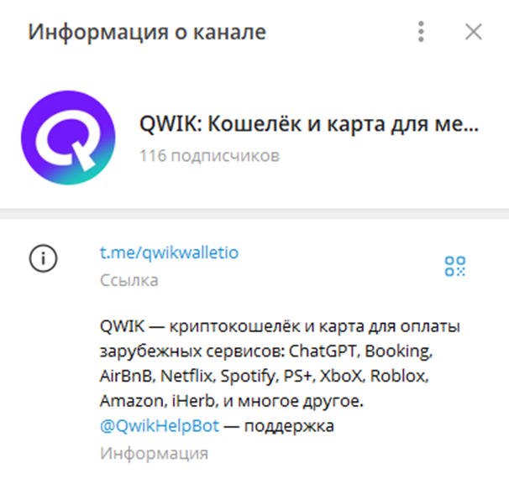Click the word Amazon in the description
The image size is (509, 484).
[x=134, y=401]
